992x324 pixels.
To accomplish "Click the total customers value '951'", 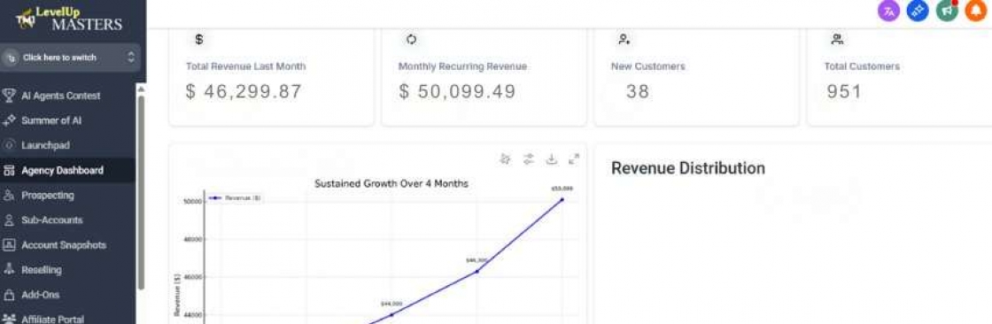I will tap(844, 92).
